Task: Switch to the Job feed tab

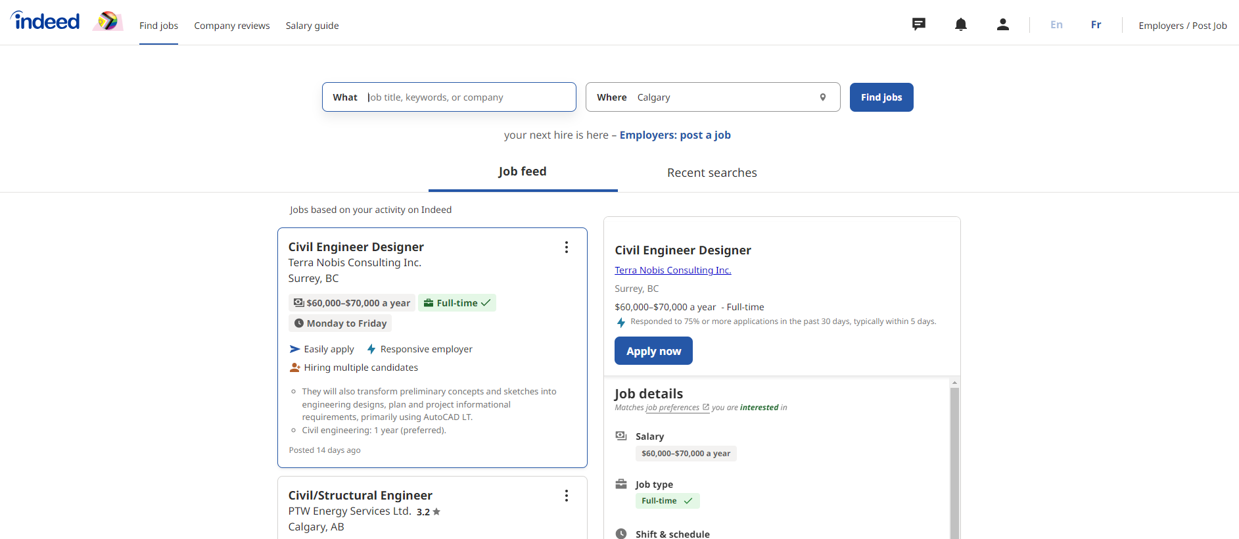Action: point(523,172)
